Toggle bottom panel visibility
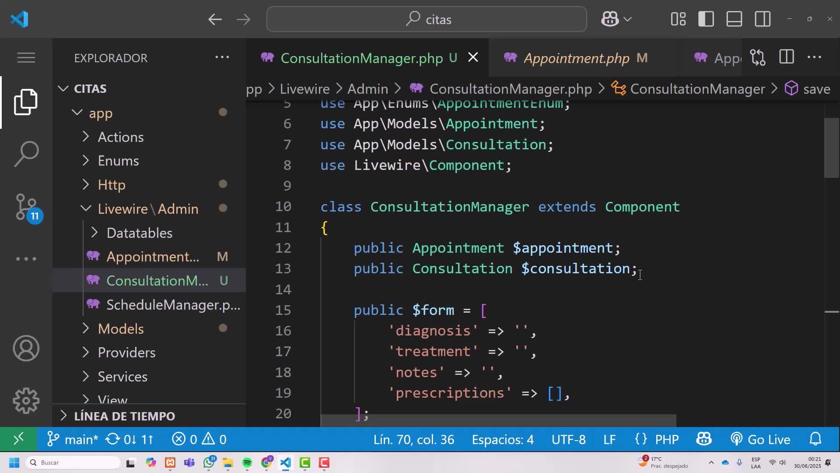 734,19
